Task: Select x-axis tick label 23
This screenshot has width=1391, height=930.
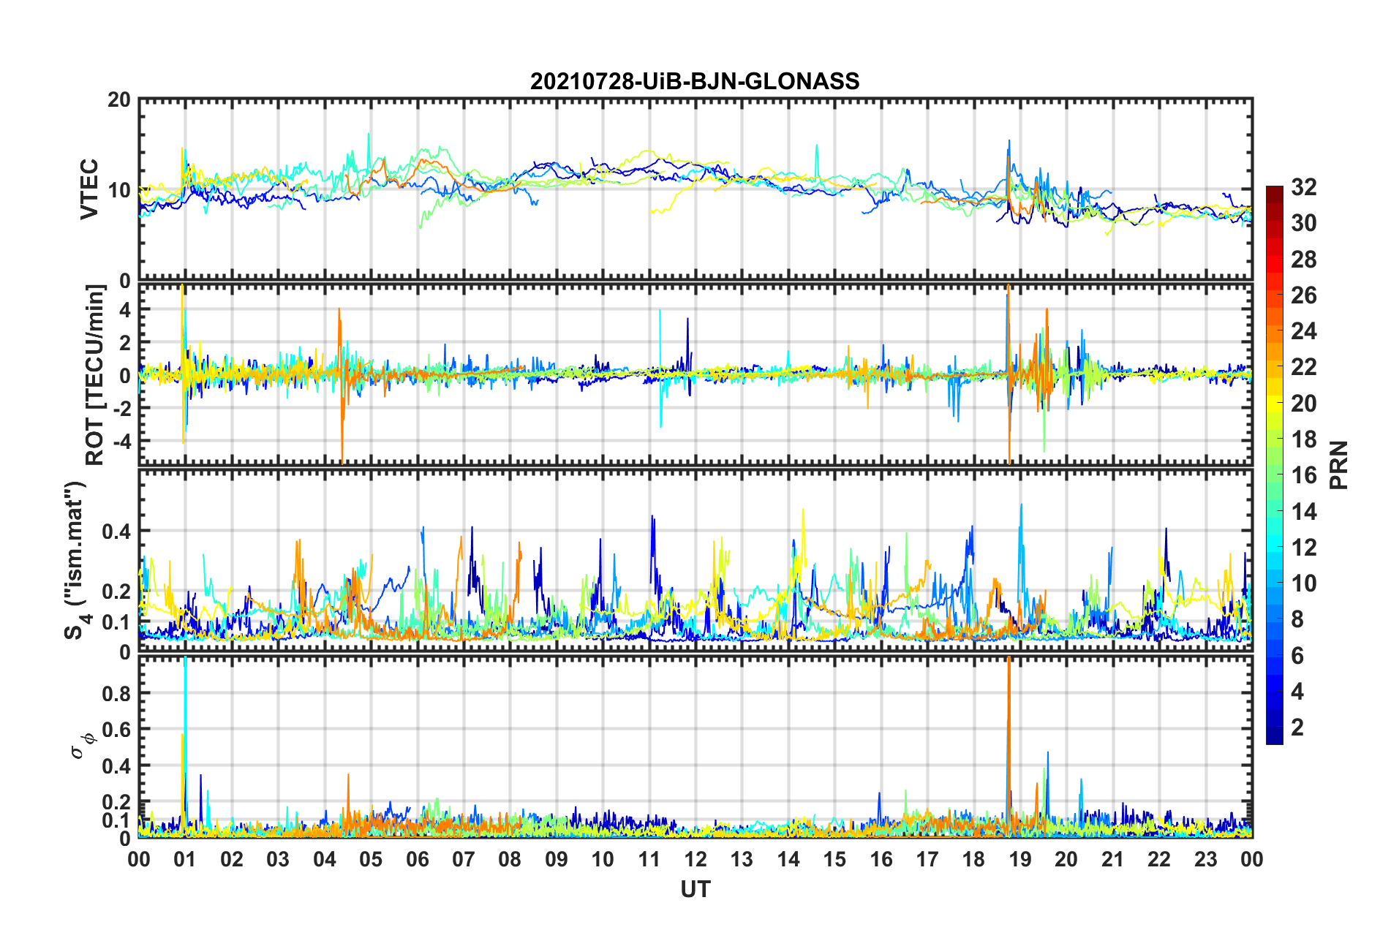Action: pos(1206,859)
